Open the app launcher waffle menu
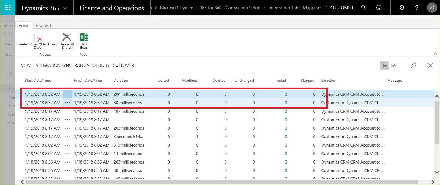 [8, 8]
